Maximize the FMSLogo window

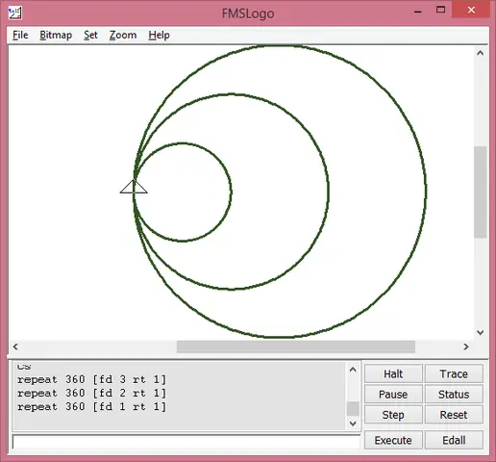pos(441,10)
